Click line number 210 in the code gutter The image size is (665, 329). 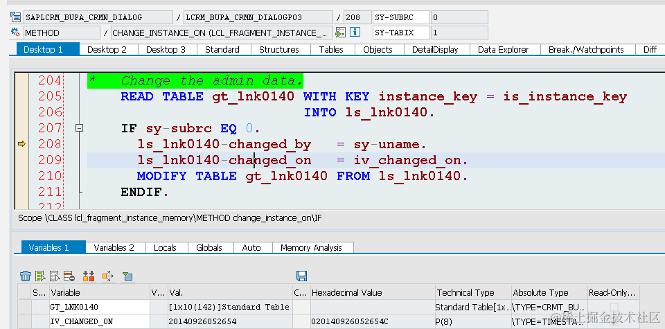tap(50, 176)
